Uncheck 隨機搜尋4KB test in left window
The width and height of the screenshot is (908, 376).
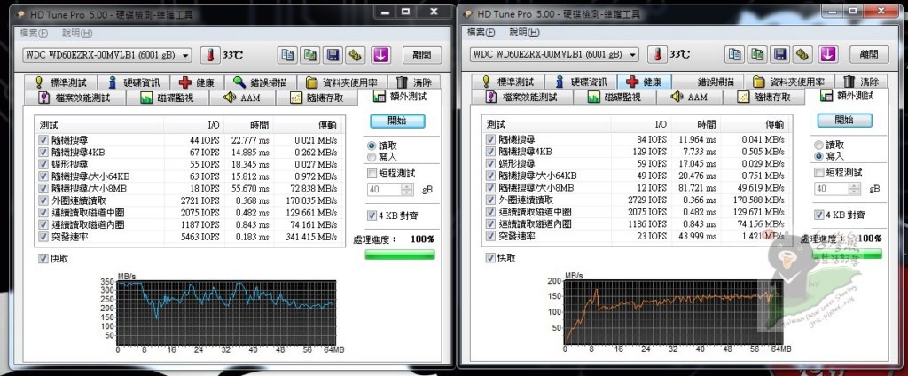pyautogui.click(x=43, y=152)
